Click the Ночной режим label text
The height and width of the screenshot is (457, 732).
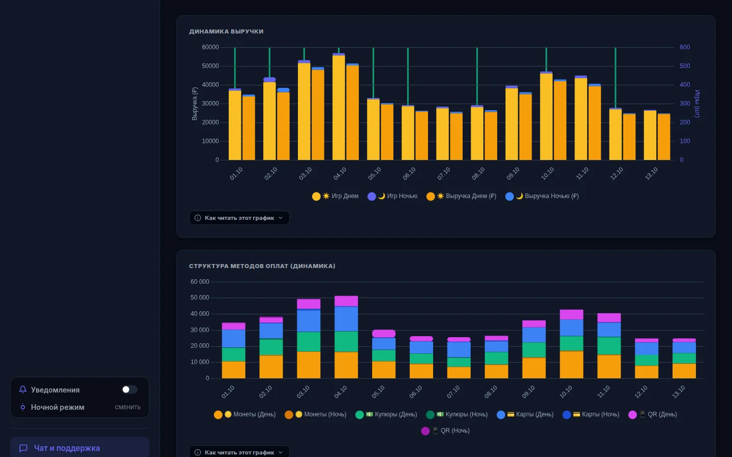[57, 407]
